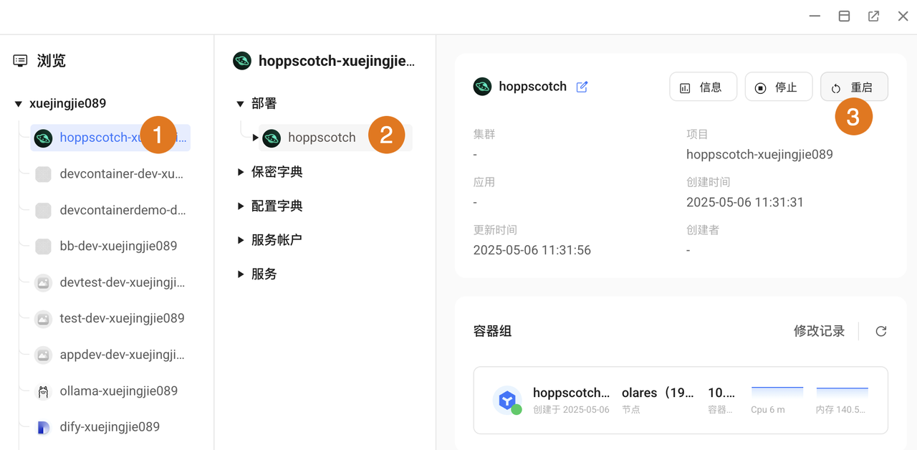Open ollama-xuejingjie089 project

tap(119, 391)
